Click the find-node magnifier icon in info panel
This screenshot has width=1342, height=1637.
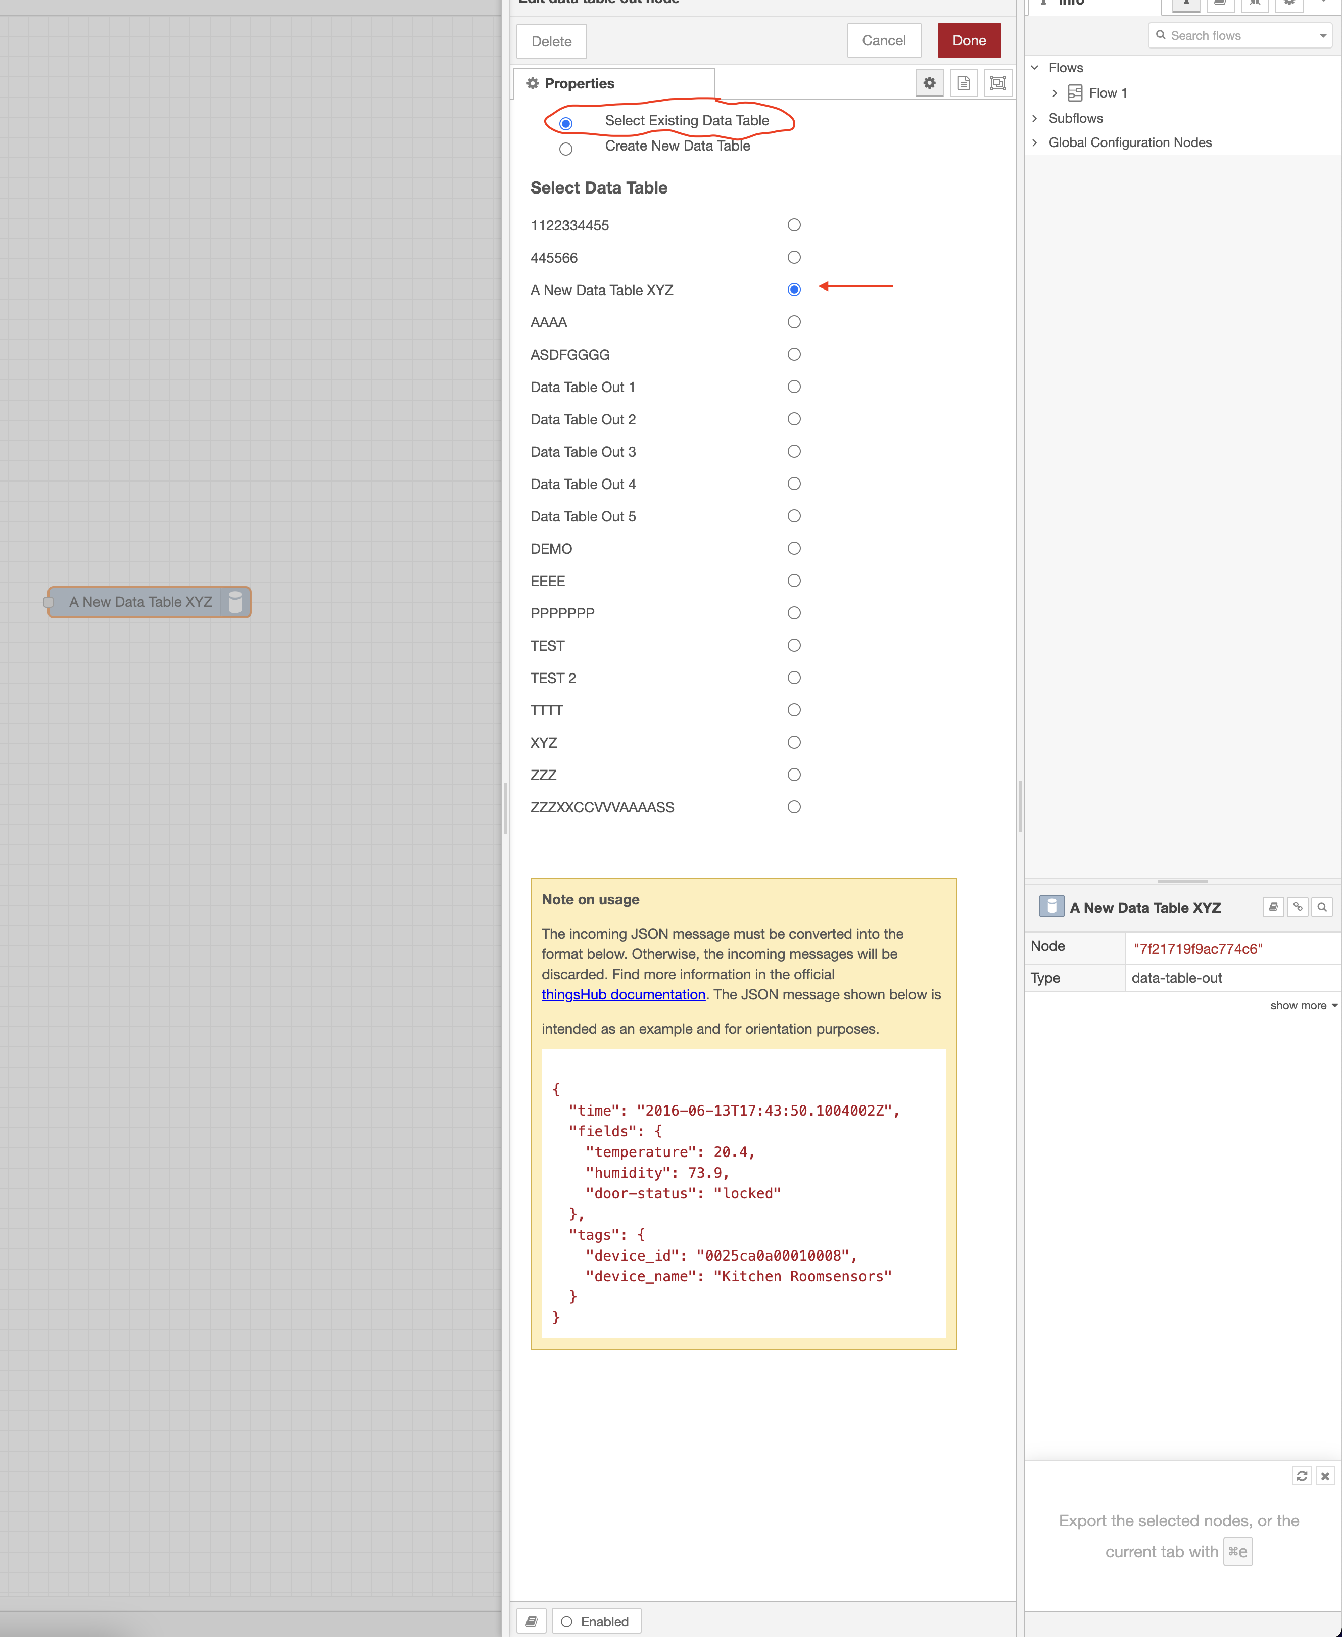tap(1322, 907)
